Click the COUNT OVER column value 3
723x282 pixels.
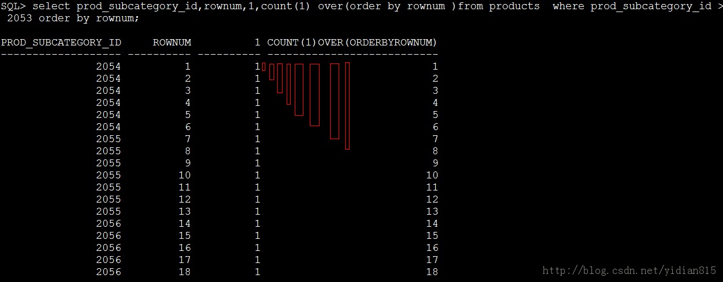point(435,91)
